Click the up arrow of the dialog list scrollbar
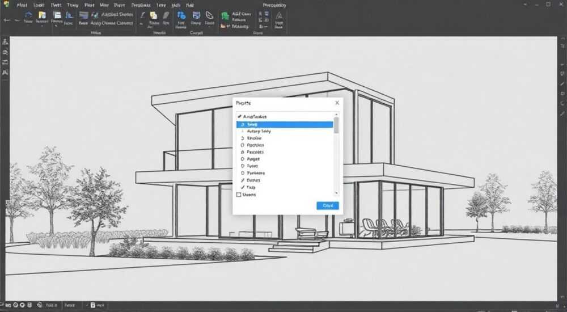 click(336, 115)
